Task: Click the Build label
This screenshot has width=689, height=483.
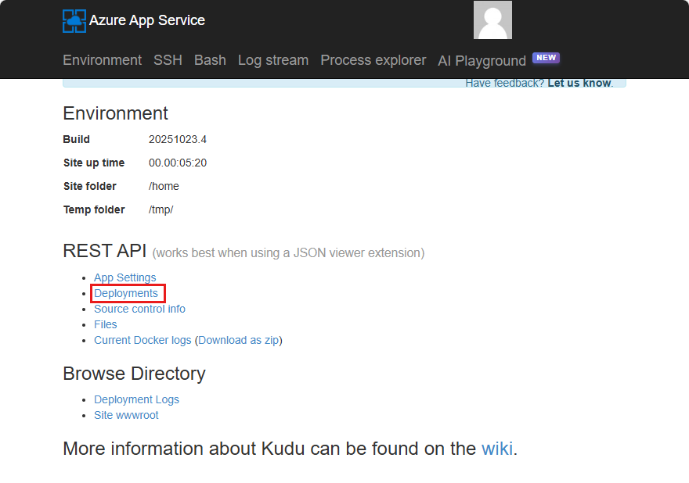Action: [77, 139]
